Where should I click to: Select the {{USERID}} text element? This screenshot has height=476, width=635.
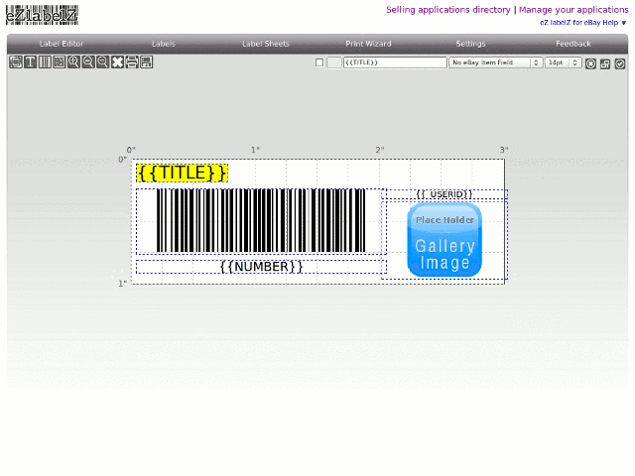pyautogui.click(x=444, y=194)
